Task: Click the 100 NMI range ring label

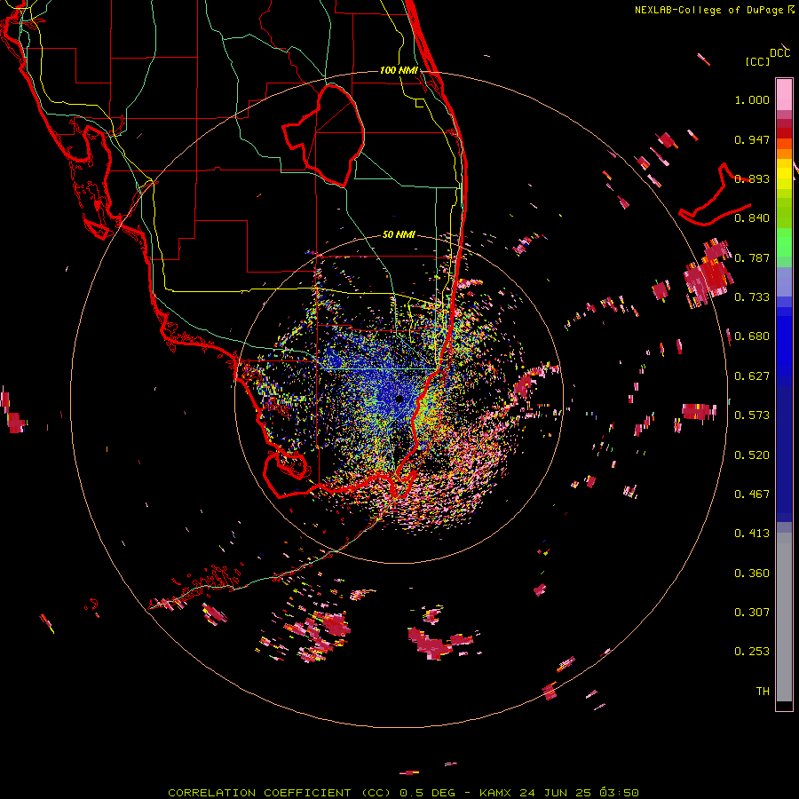Action: (x=399, y=70)
